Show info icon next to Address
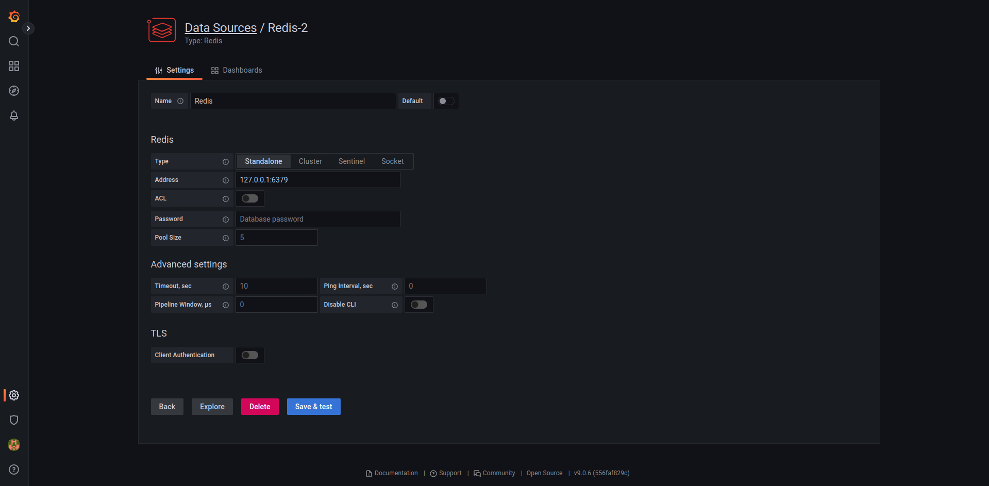 (226, 180)
